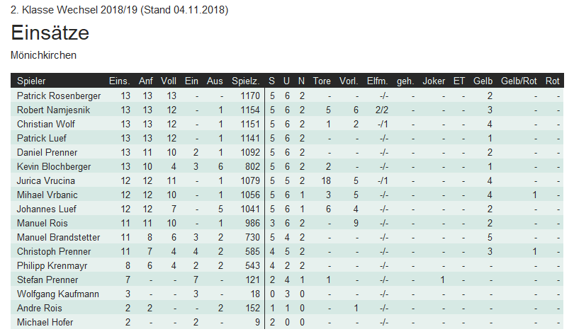Screen dimensions: 574x334
Task: Click the Joker column header
Action: (434, 81)
